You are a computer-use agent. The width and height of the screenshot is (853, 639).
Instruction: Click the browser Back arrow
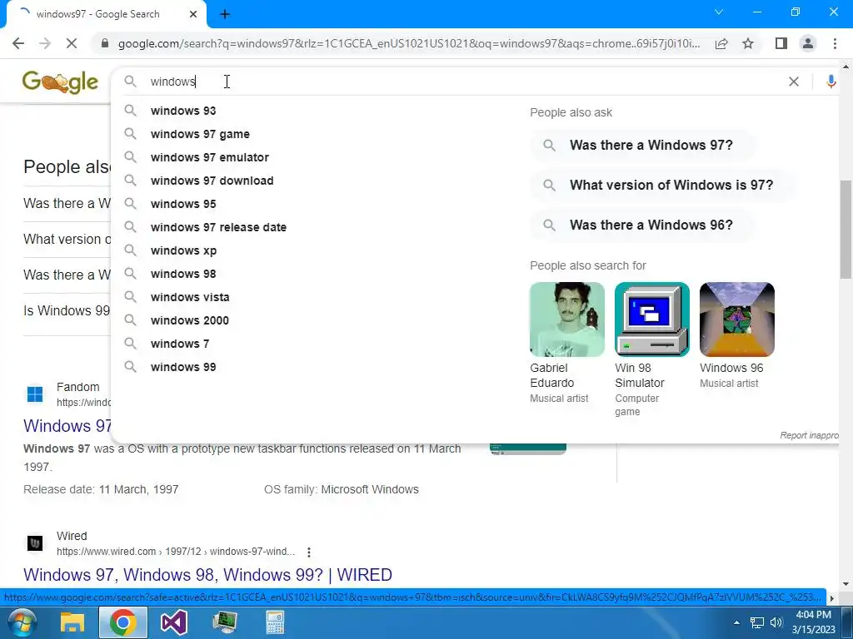point(18,43)
